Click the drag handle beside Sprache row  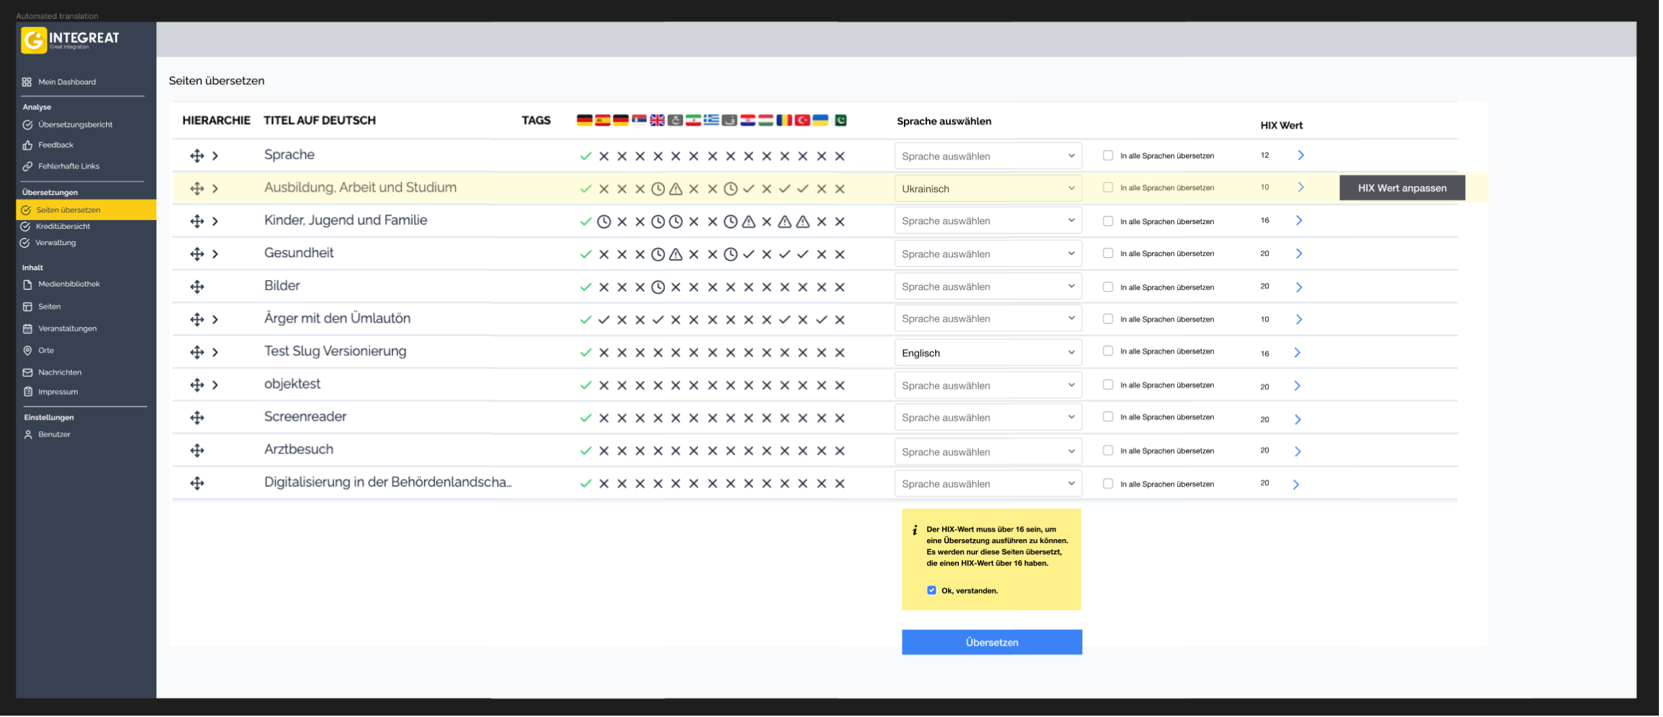[197, 155]
